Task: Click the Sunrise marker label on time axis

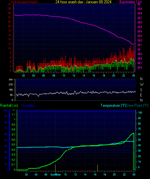Action: coord(55,174)
